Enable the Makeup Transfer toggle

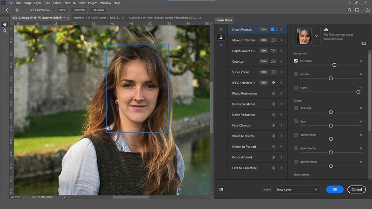click(x=273, y=40)
